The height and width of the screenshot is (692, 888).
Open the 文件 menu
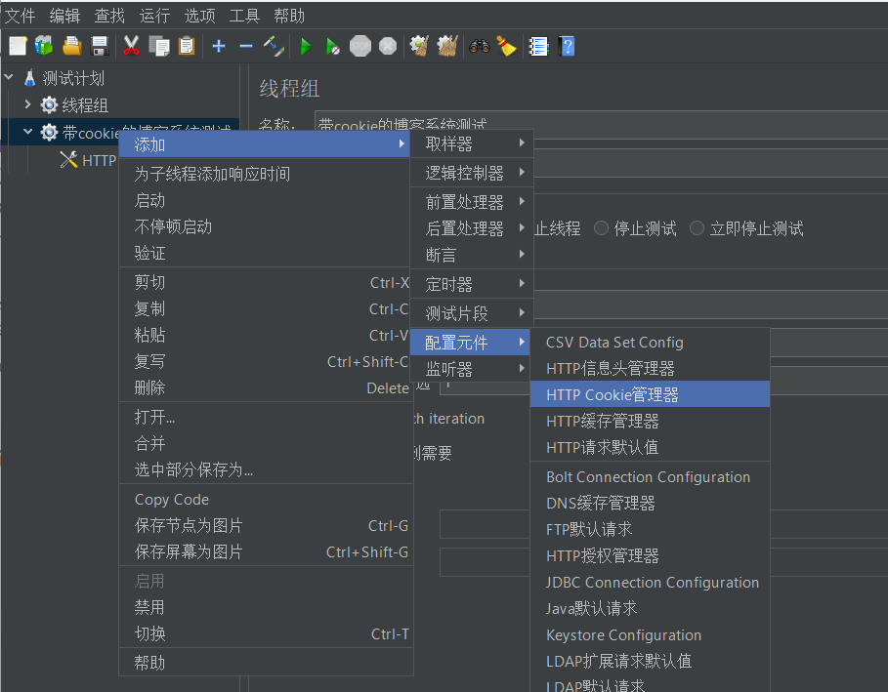21,16
